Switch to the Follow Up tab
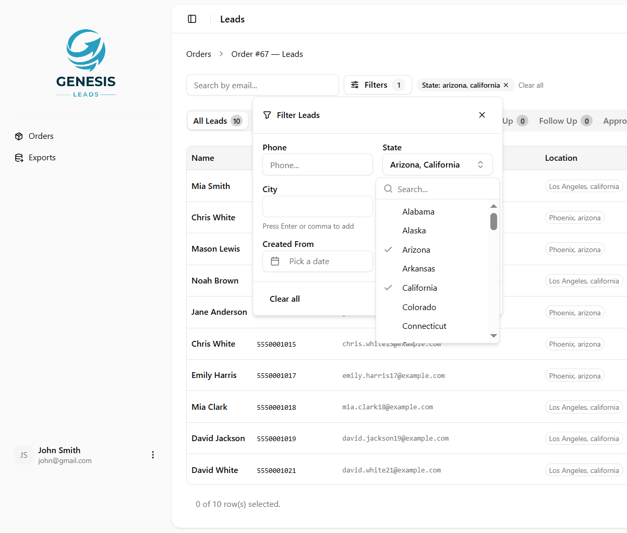The image size is (627, 533). point(565,121)
